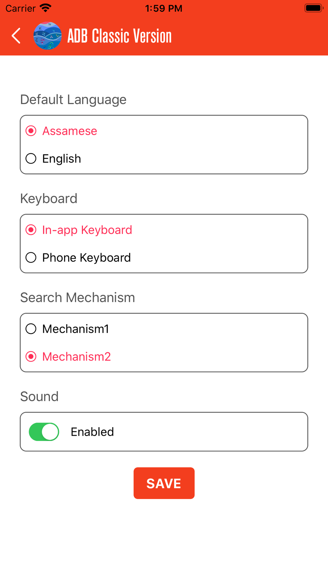
Task: Tap the Enabled label next to toggle
Action: coord(92,432)
